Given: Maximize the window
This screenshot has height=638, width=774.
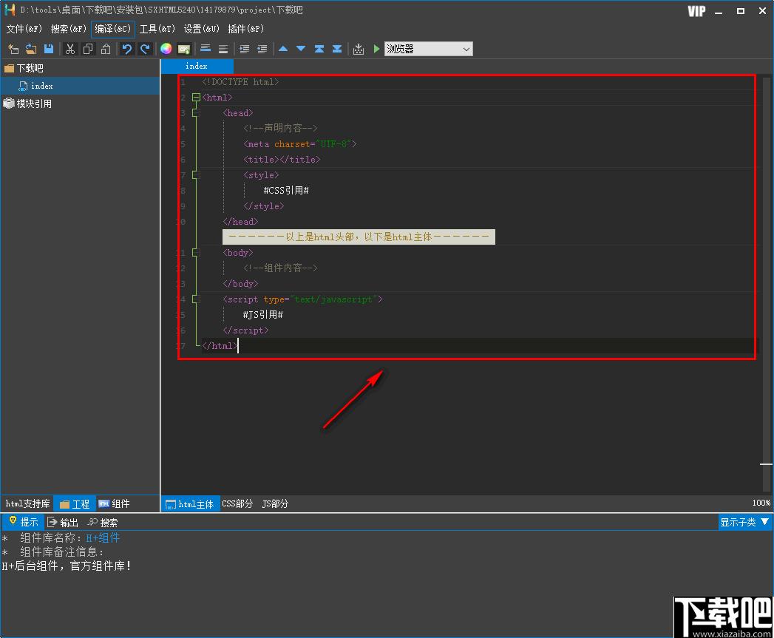Looking at the screenshot, I should point(741,11).
